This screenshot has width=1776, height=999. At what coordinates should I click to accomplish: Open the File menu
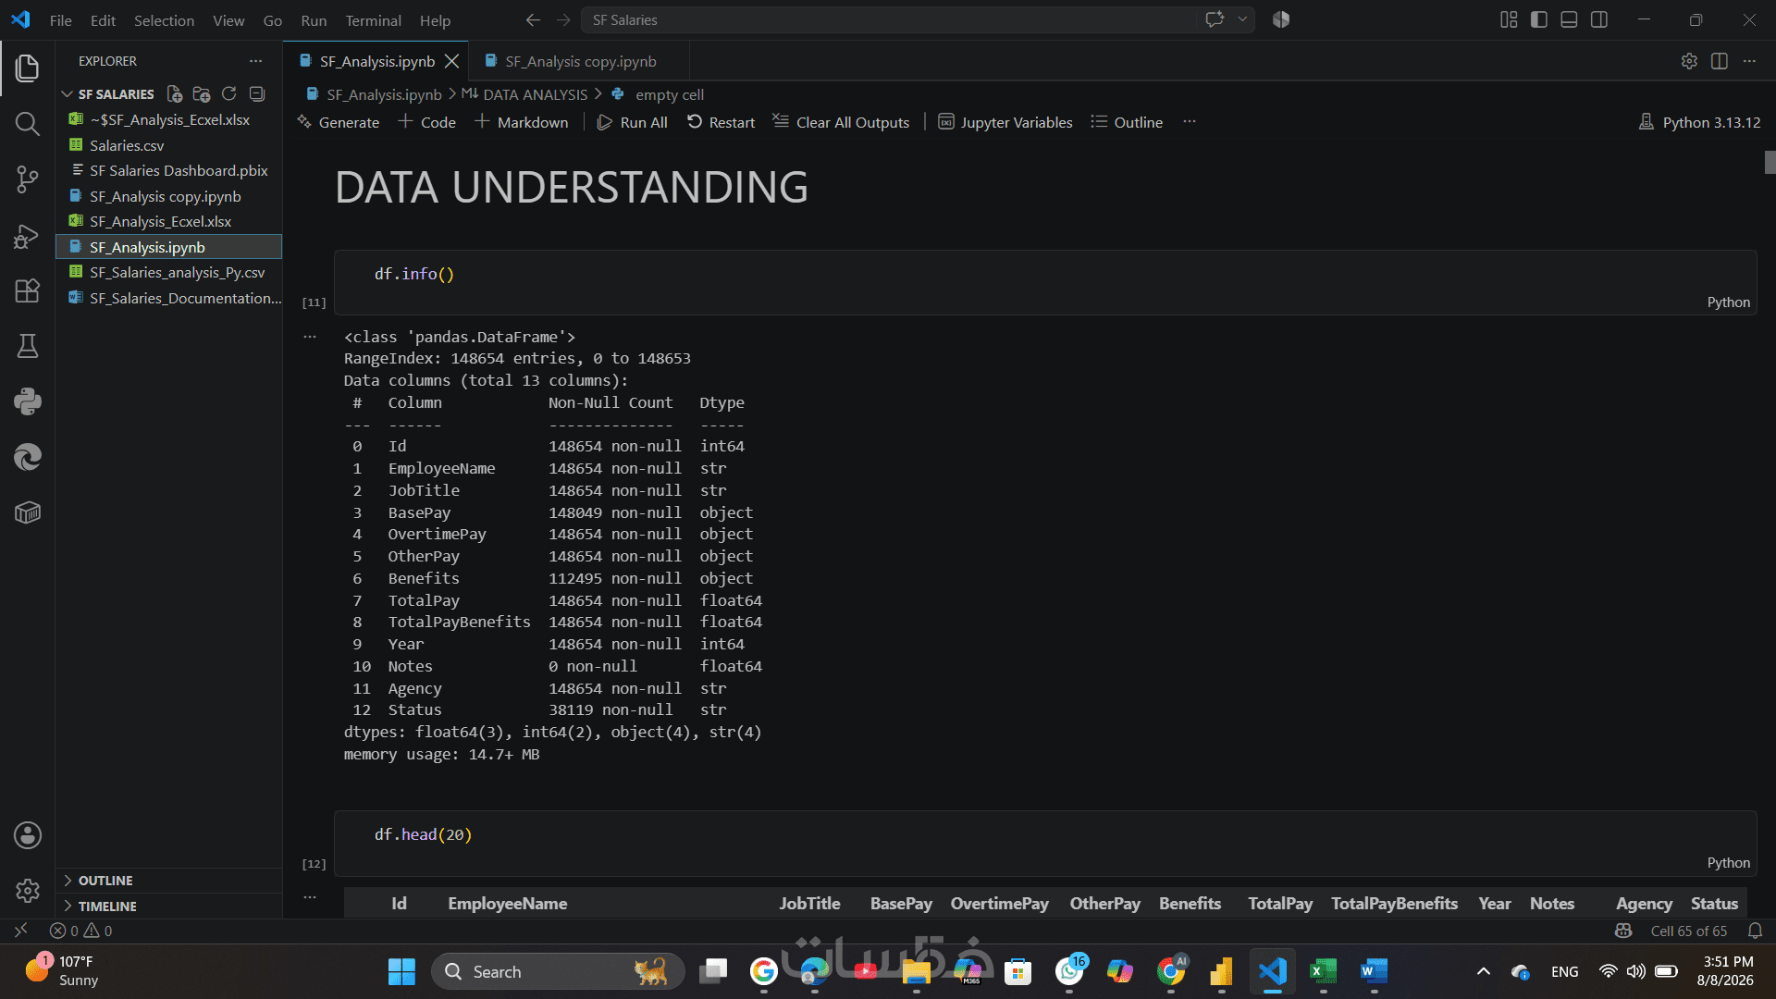point(60,19)
